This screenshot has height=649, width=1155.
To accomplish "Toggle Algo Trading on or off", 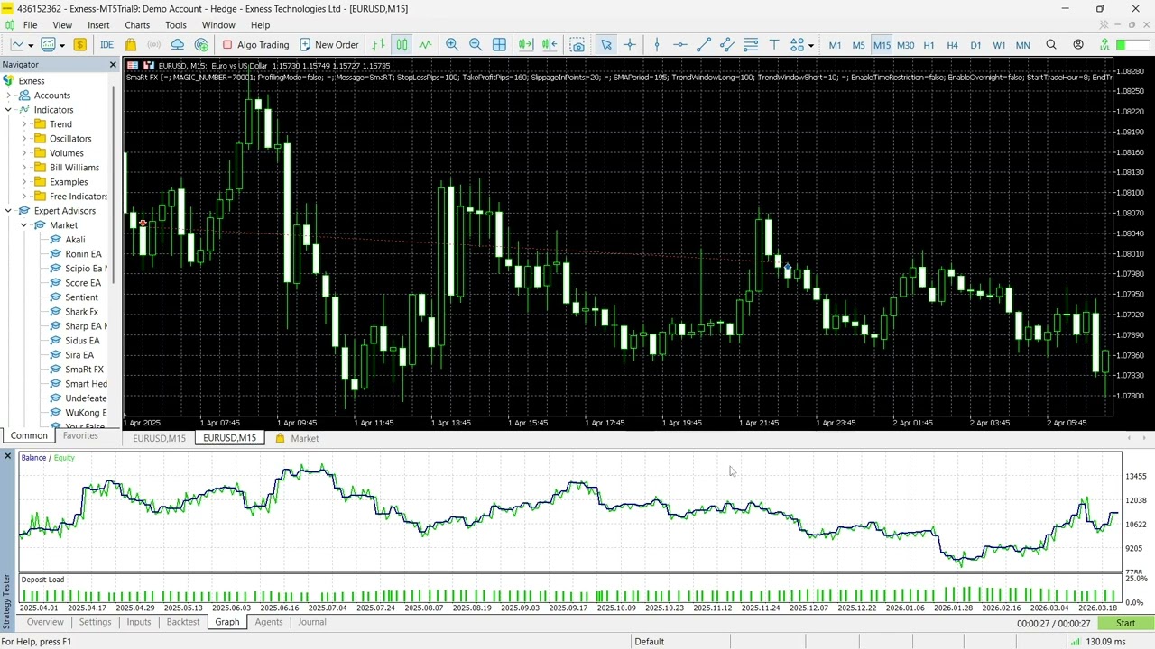I will pyautogui.click(x=256, y=45).
